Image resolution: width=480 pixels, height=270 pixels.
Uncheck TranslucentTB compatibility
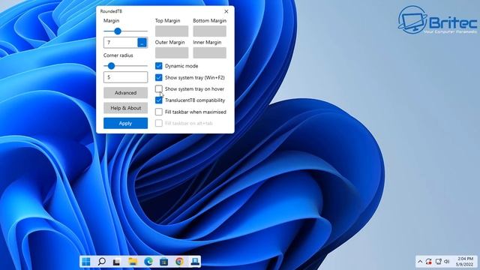pyautogui.click(x=158, y=100)
